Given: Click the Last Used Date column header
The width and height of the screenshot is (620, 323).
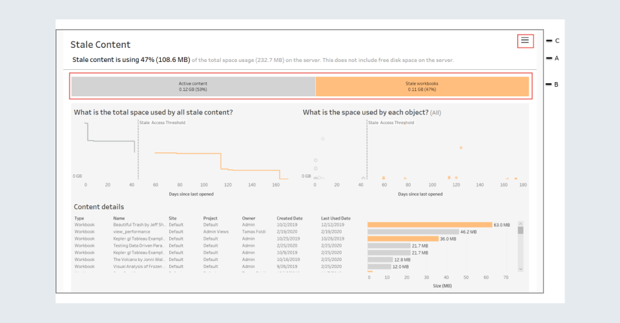Looking at the screenshot, I should tap(335, 218).
